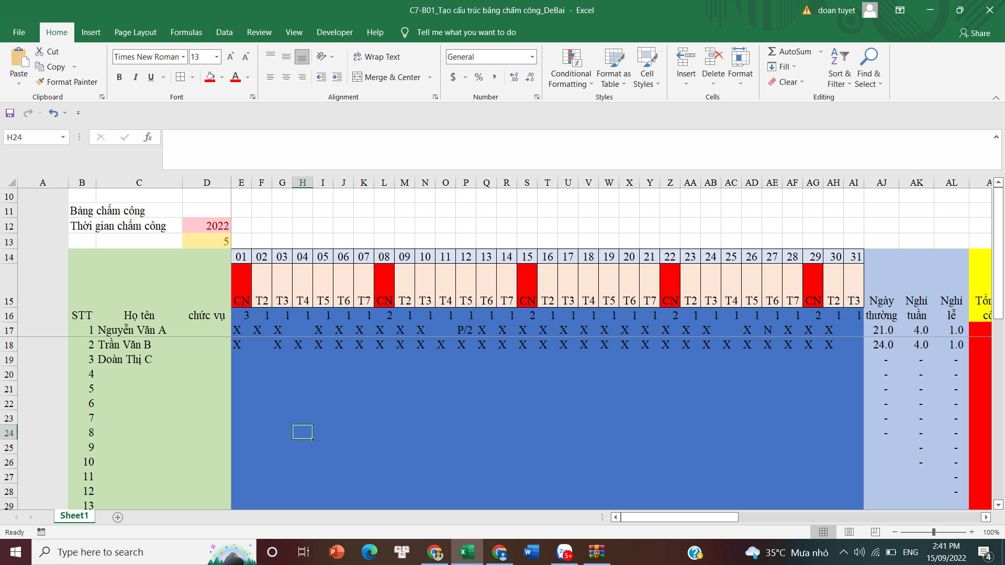This screenshot has width=1005, height=565.
Task: Save the workbook from quick access toolbar
Action: tap(10, 113)
